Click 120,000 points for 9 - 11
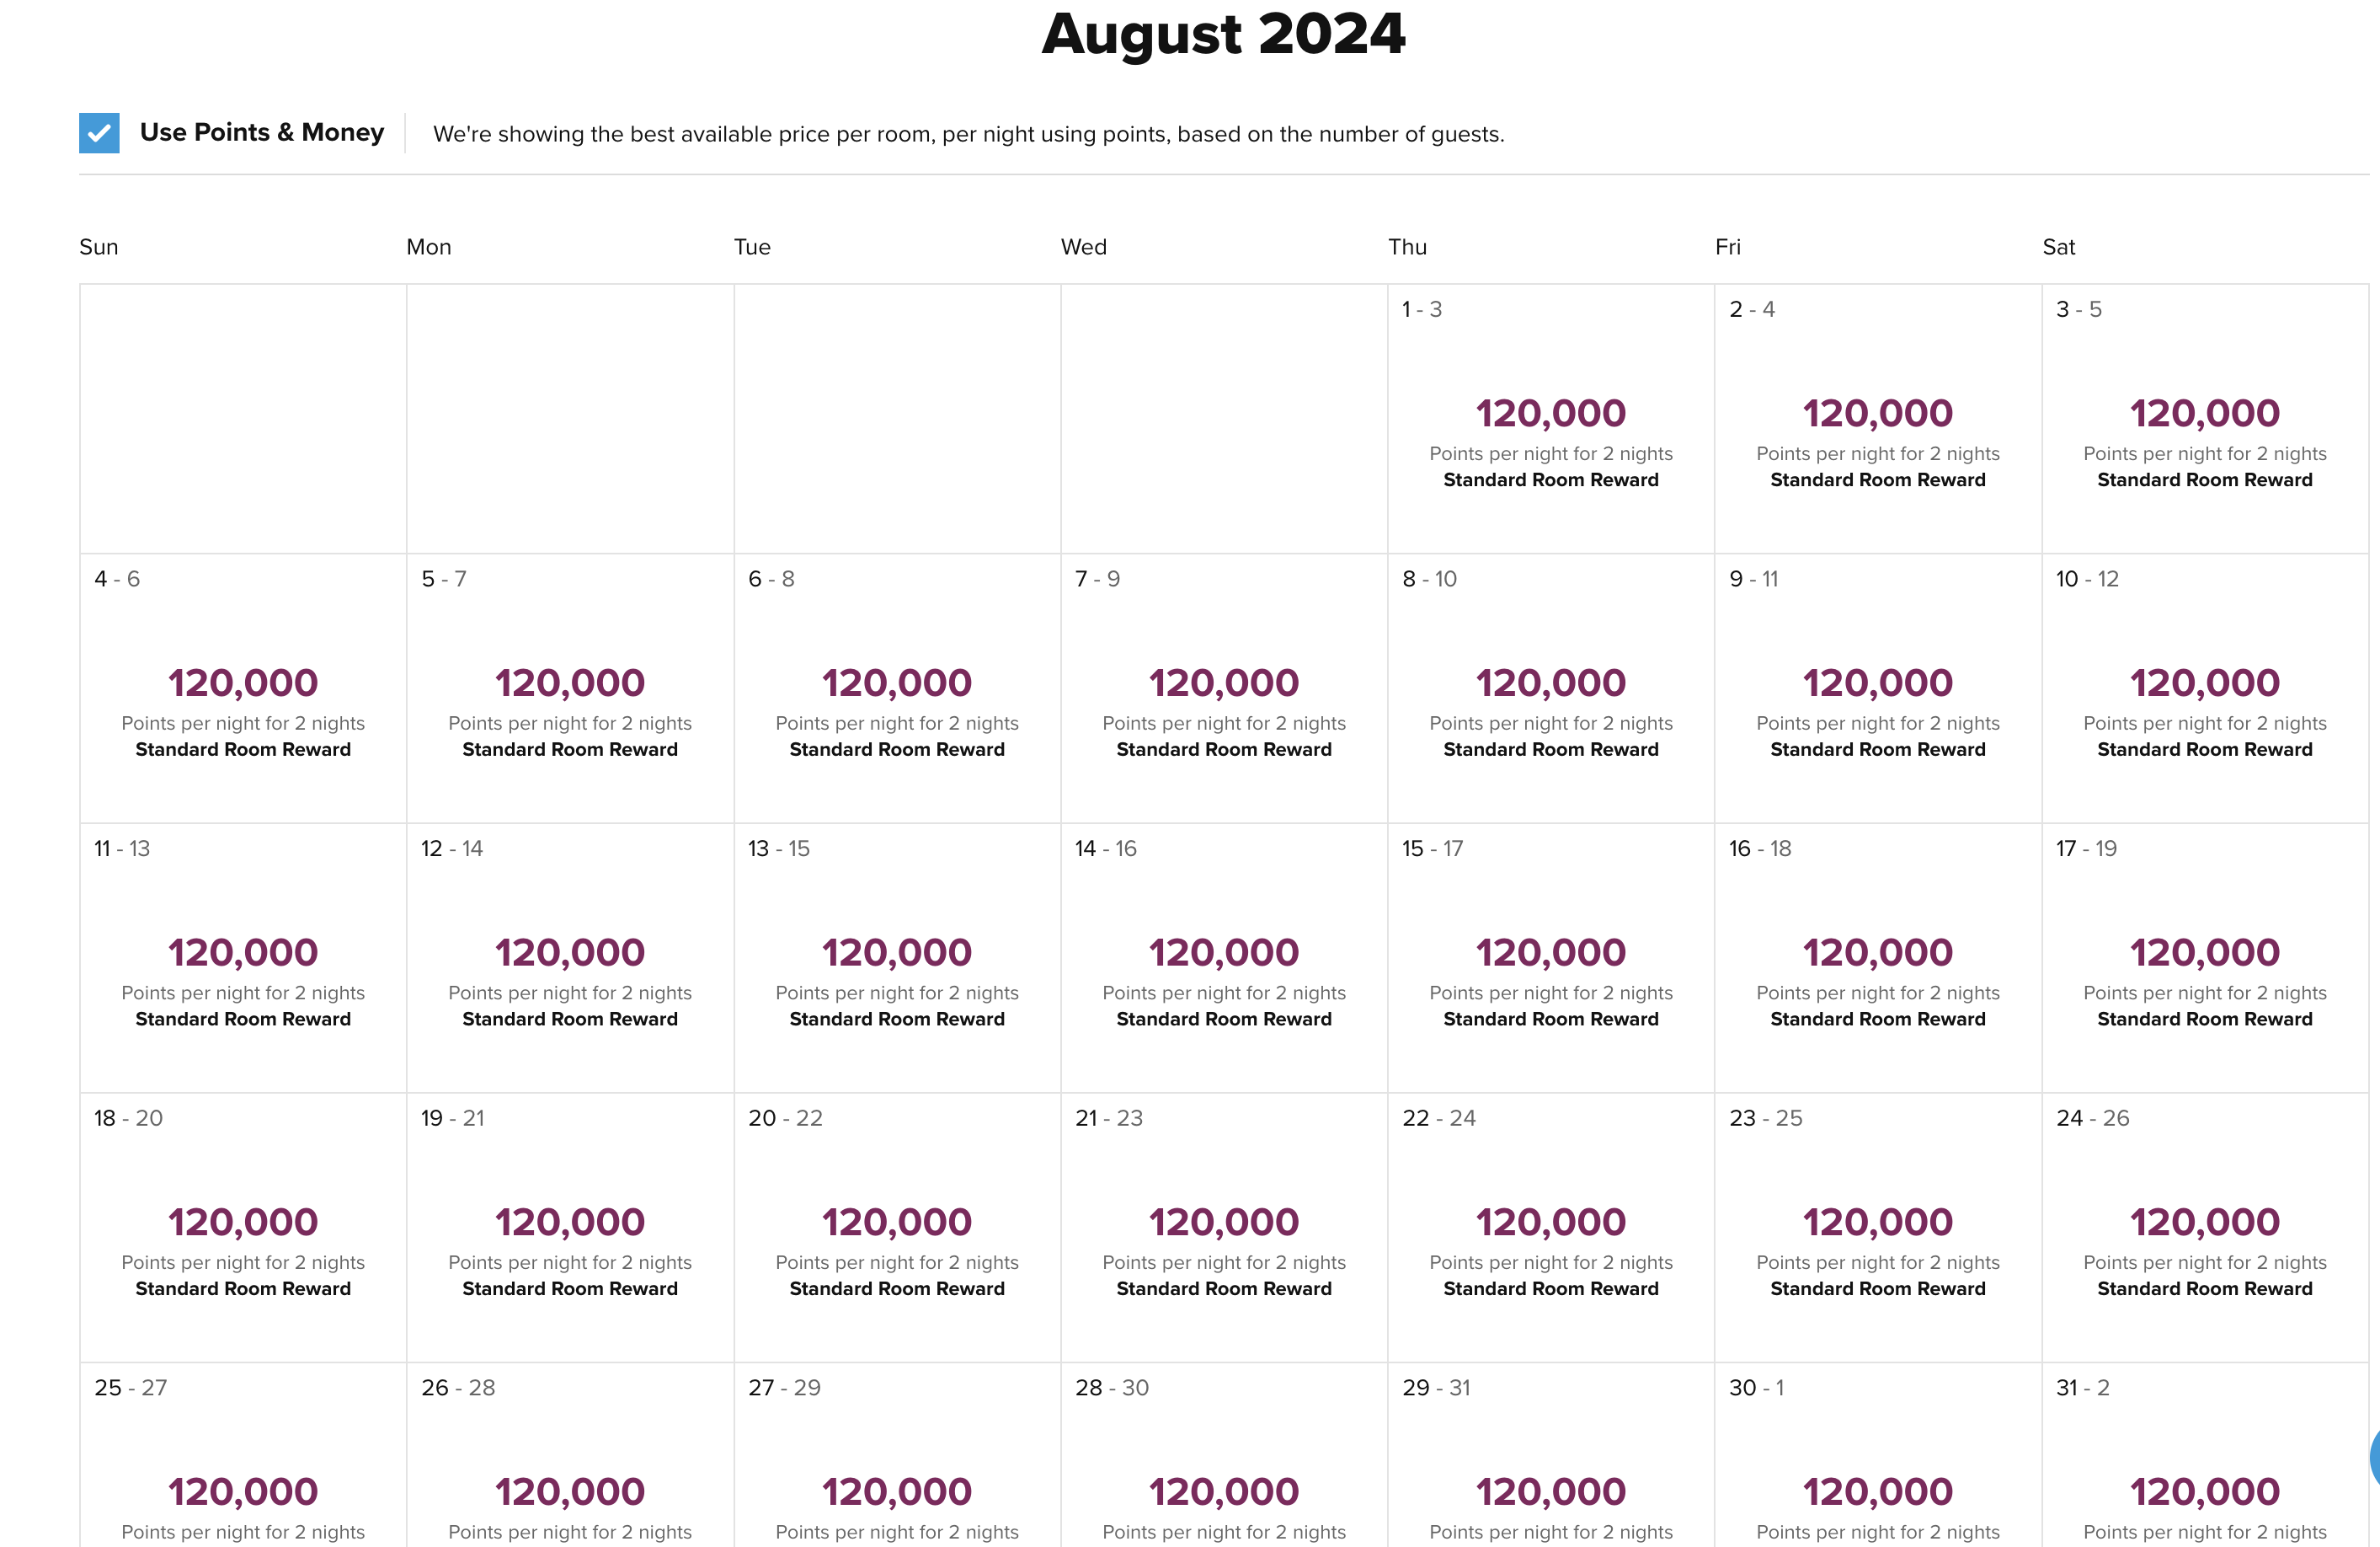The image size is (2380, 1547). pyautogui.click(x=1877, y=682)
